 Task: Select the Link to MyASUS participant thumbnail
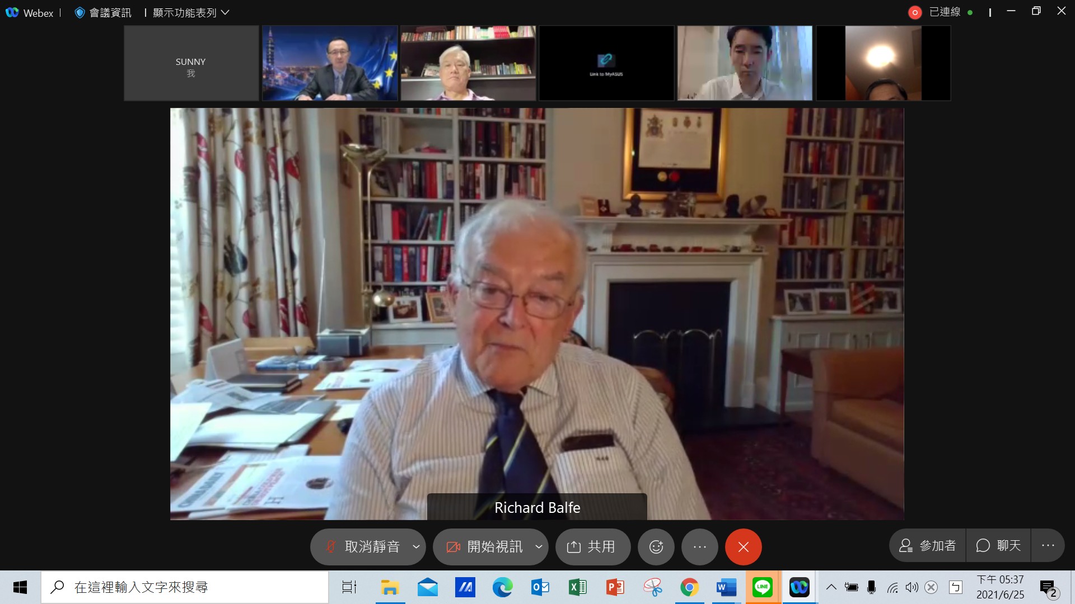point(606,63)
